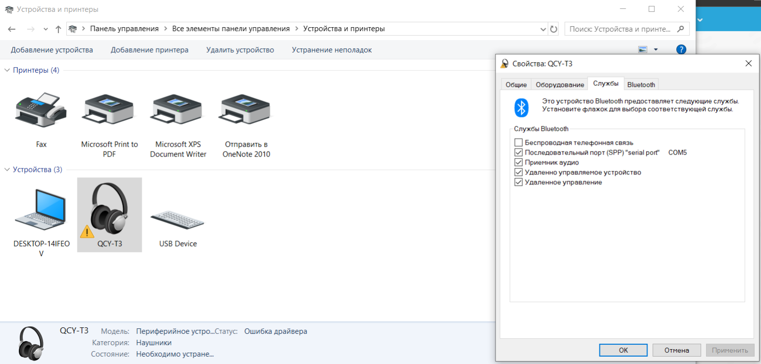Select the Microsoft XPS Document Writer printer
This screenshot has height=364, width=761.
pyautogui.click(x=178, y=110)
